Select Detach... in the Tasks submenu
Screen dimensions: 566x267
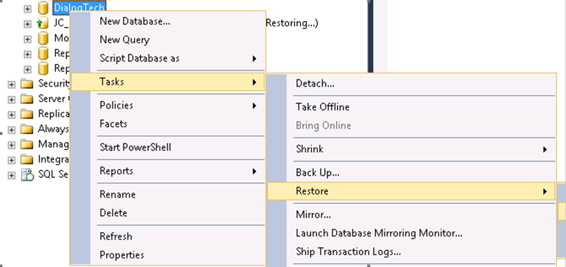[315, 84]
